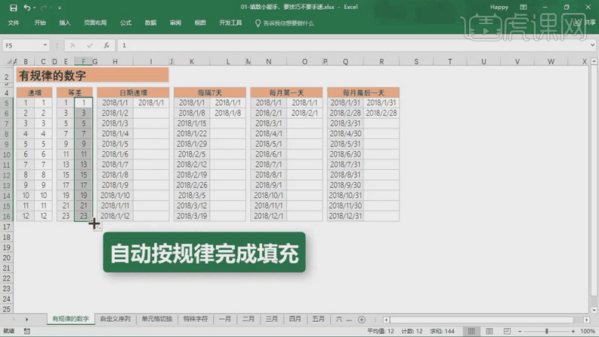Switch to 四月 sheet tab

(295, 319)
